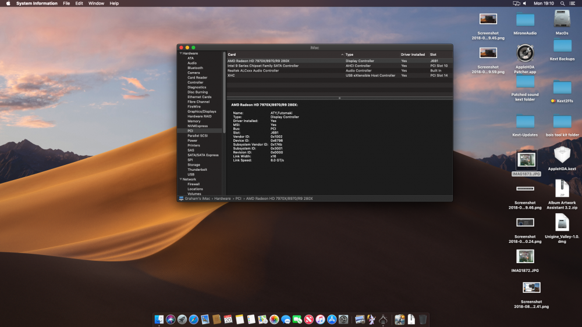Select the Kext Backups folder on desktop
The width and height of the screenshot is (582, 327).
pyautogui.click(x=562, y=46)
